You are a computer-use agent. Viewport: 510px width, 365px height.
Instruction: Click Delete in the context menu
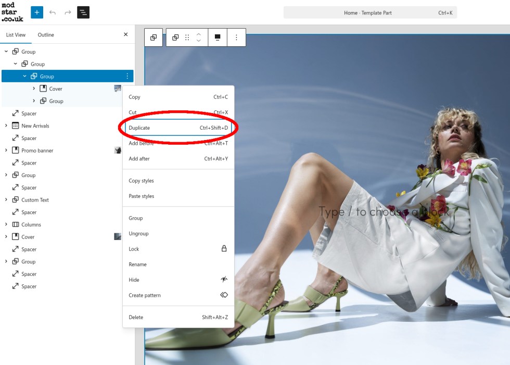coord(178,317)
